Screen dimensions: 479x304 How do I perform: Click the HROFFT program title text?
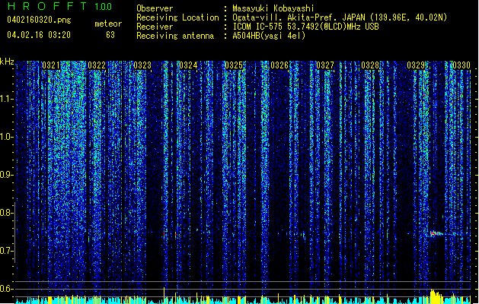click(48, 6)
